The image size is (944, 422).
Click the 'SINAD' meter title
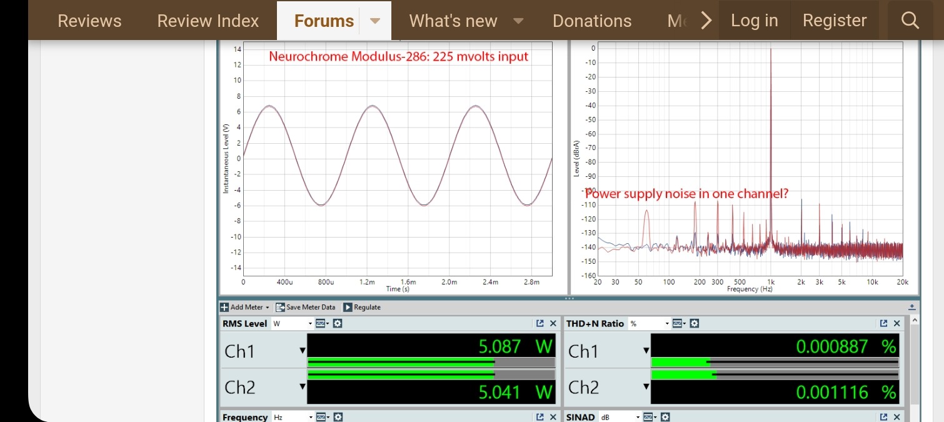pos(580,417)
